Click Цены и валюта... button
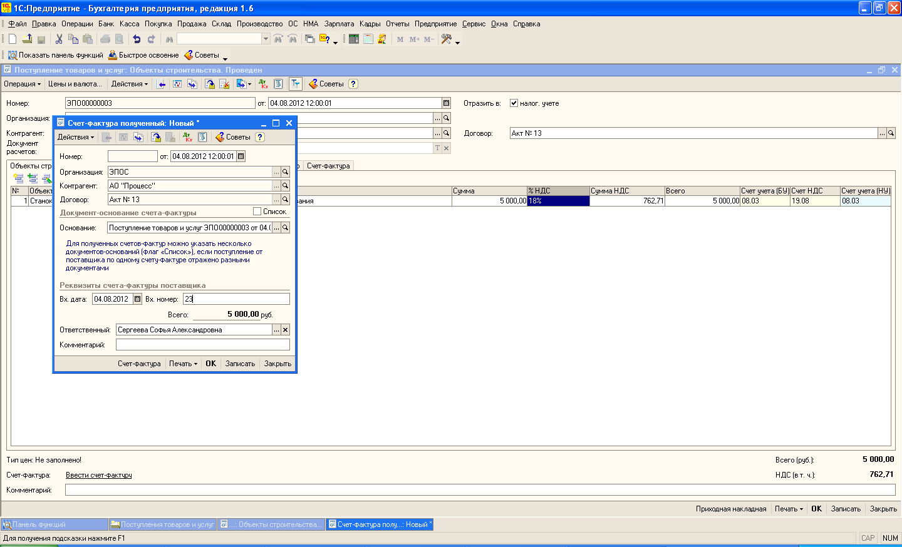902x547 pixels. click(75, 84)
